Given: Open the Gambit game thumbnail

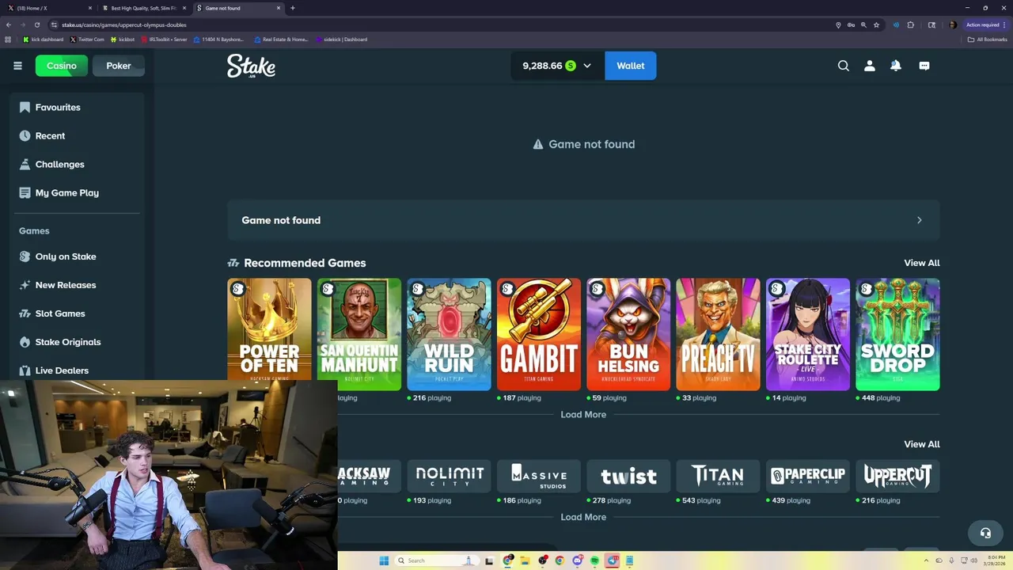Looking at the screenshot, I should click(x=539, y=334).
